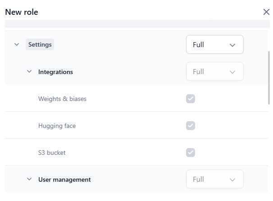Close the New role dialog

coord(266,12)
